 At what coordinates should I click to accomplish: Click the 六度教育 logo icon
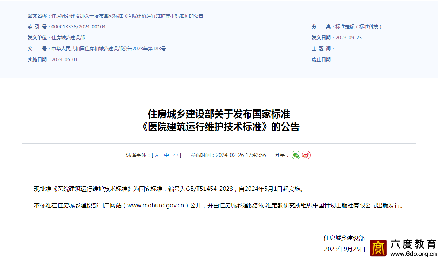click(x=378, y=248)
